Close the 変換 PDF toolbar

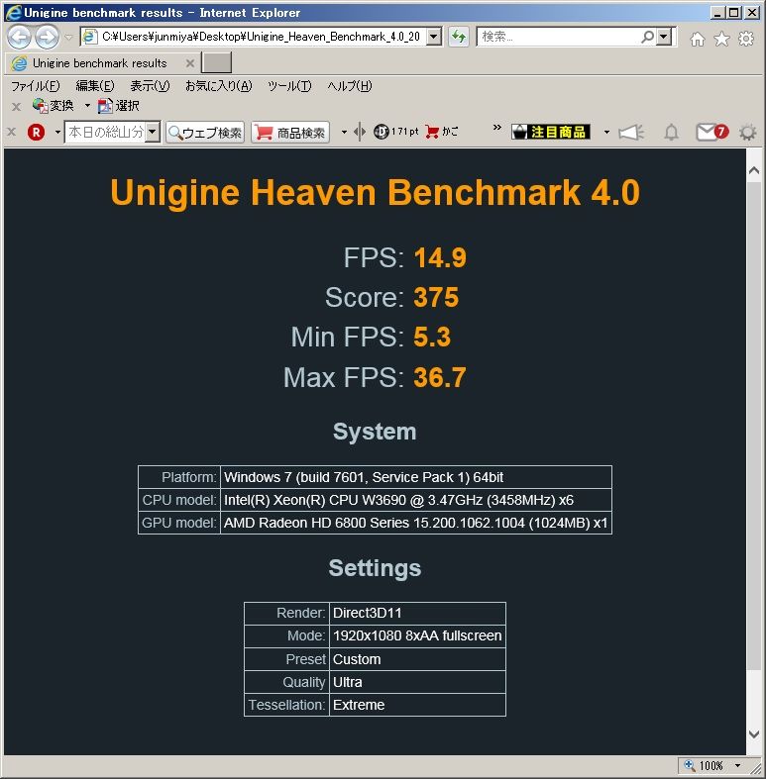[16, 106]
